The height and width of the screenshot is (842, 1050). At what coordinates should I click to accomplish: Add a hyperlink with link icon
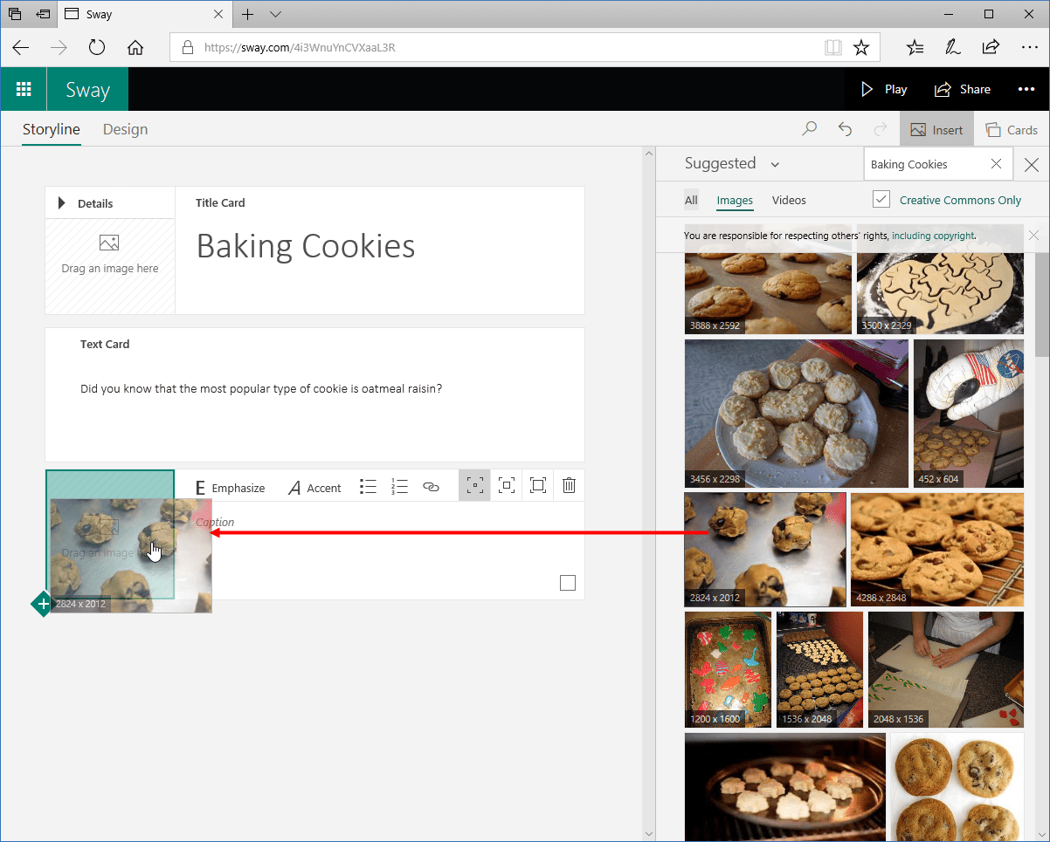pyautogui.click(x=431, y=486)
